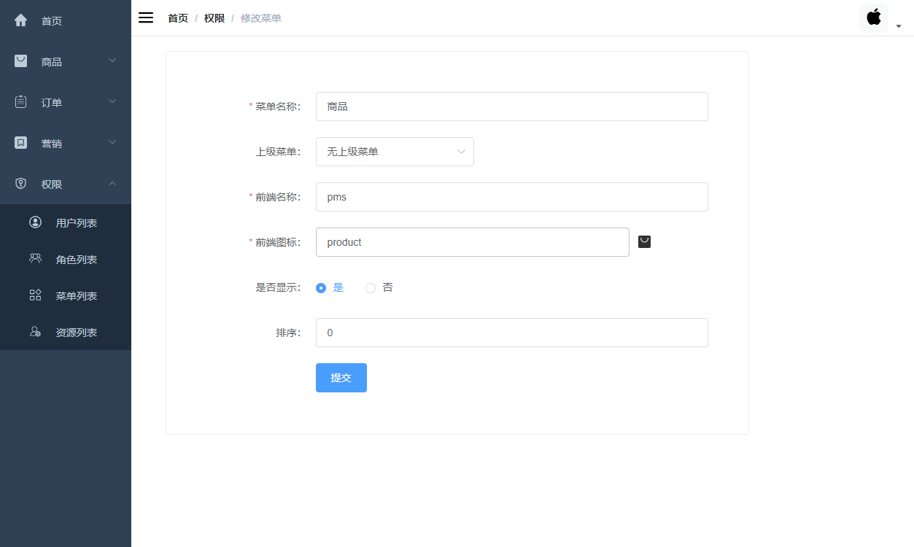The width and height of the screenshot is (914, 547).
Task: Focus the 前端图标 input containing product
Action: click(473, 242)
